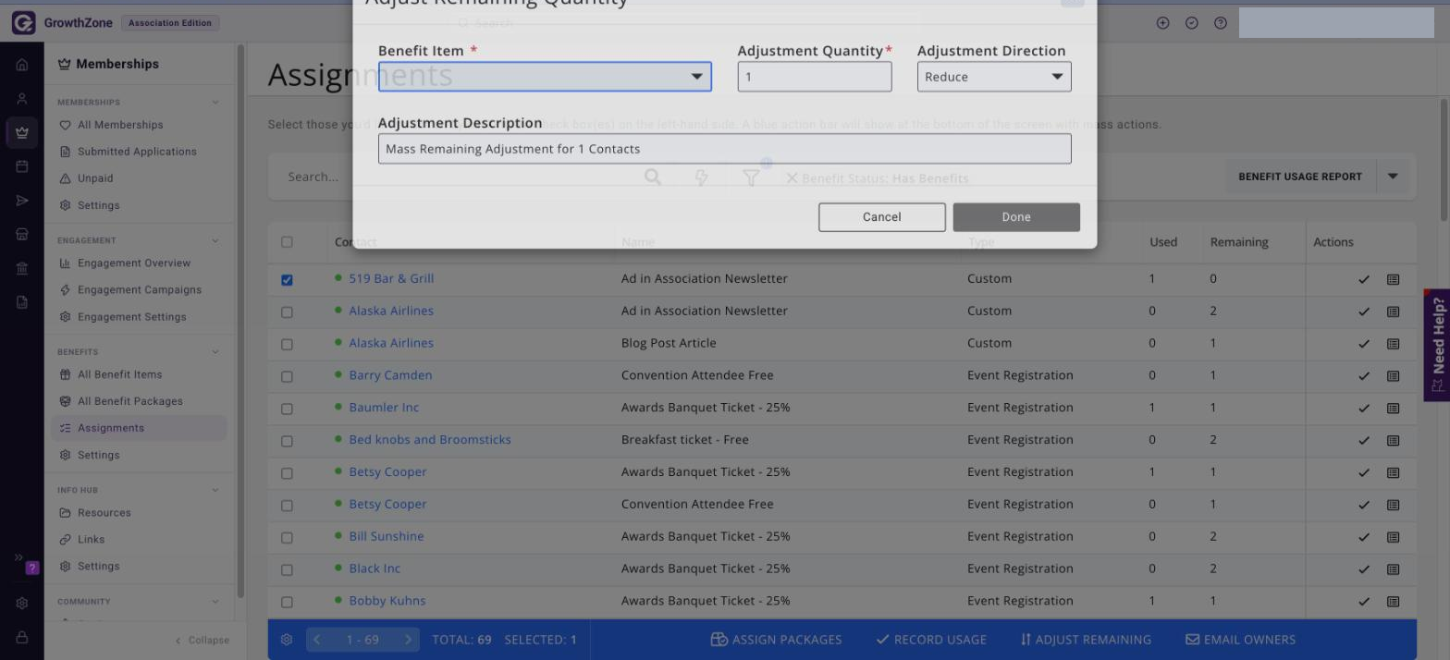Open the bank billing icon in left rail
The width and height of the screenshot is (1450, 660).
pos(22,269)
